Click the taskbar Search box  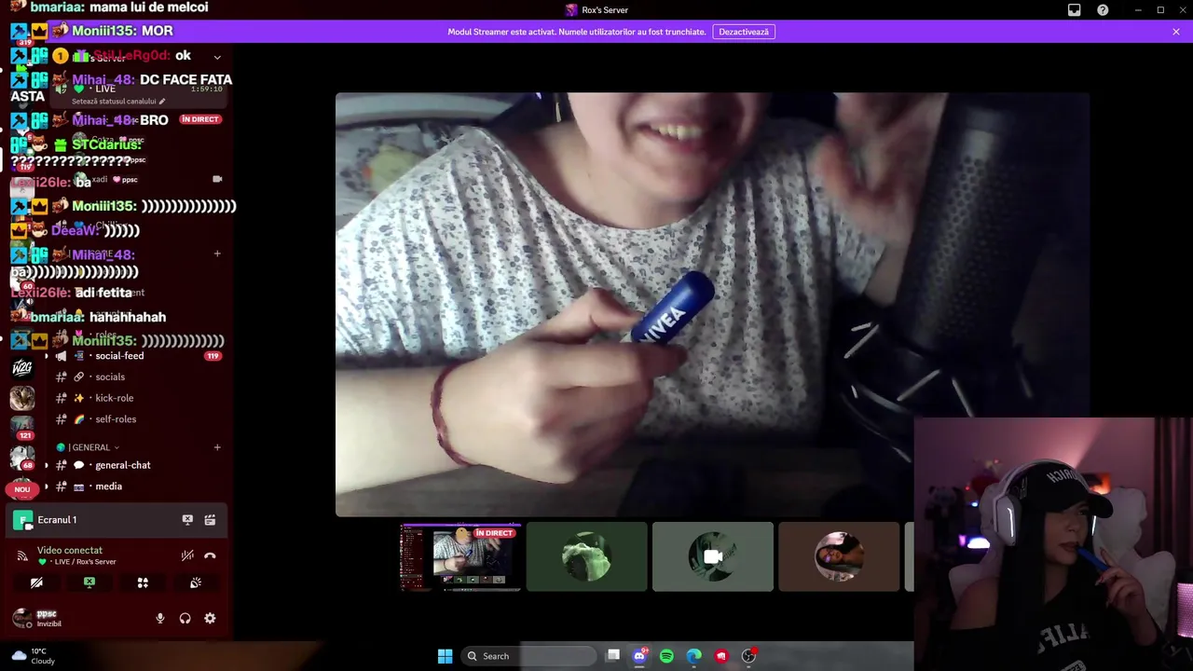click(x=528, y=656)
